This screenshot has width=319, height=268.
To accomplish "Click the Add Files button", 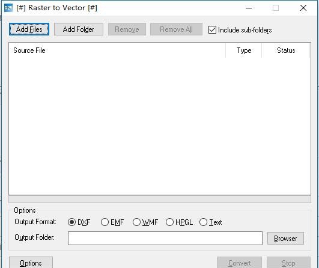I will click(29, 29).
